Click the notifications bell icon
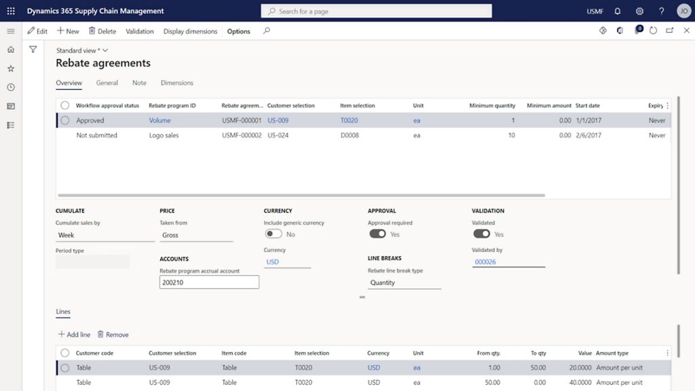This screenshot has height=391, width=695. [617, 12]
